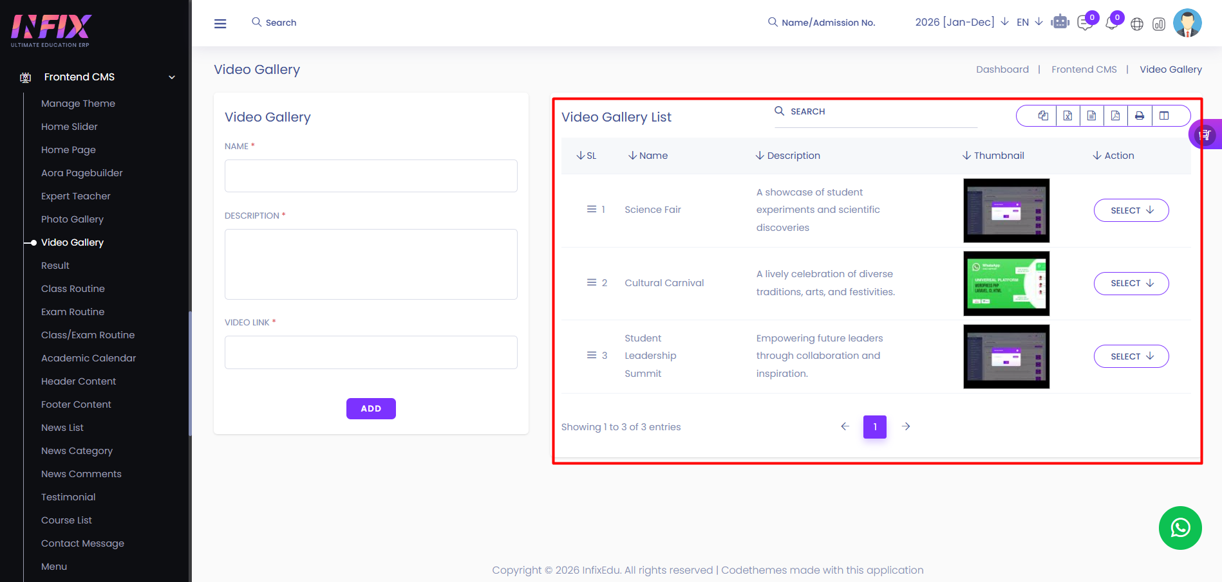Image resolution: width=1222 pixels, height=582 pixels.
Task: Click the Name/Admission No. search field
Action: tap(828, 23)
